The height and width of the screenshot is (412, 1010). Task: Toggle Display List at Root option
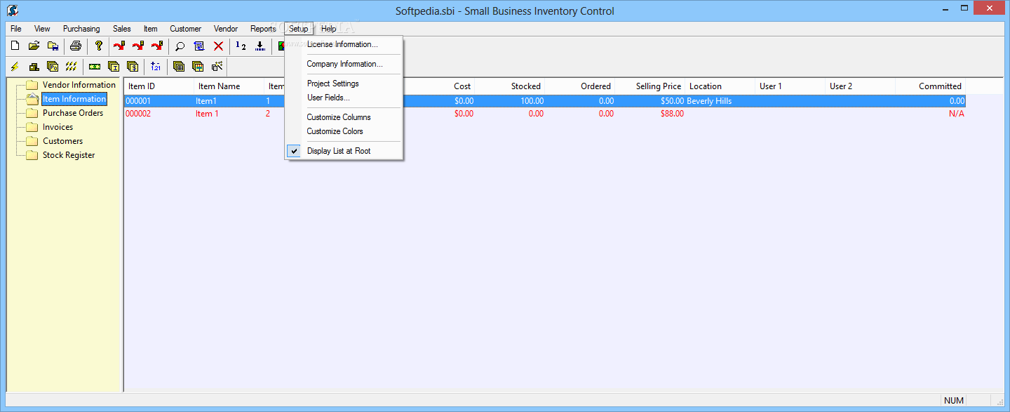[x=344, y=151]
